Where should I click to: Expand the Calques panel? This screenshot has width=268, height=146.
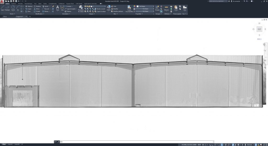tap(92, 14)
